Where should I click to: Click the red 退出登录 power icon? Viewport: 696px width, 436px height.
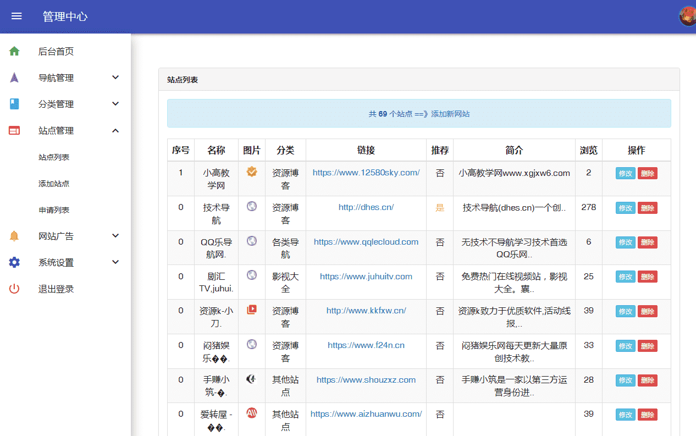[x=14, y=289]
